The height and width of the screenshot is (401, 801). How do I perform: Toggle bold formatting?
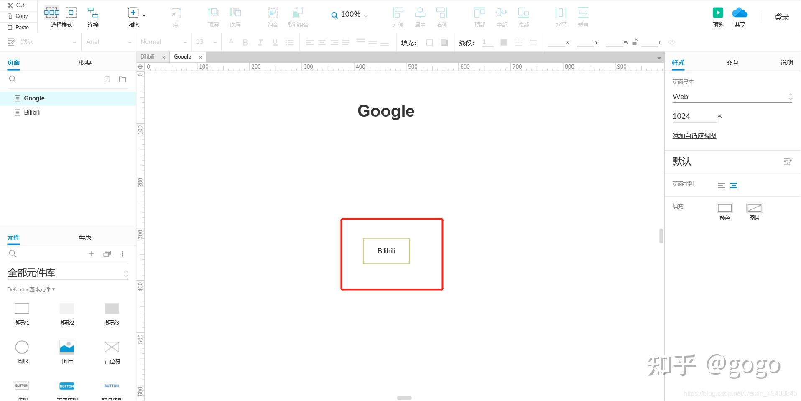[245, 42]
